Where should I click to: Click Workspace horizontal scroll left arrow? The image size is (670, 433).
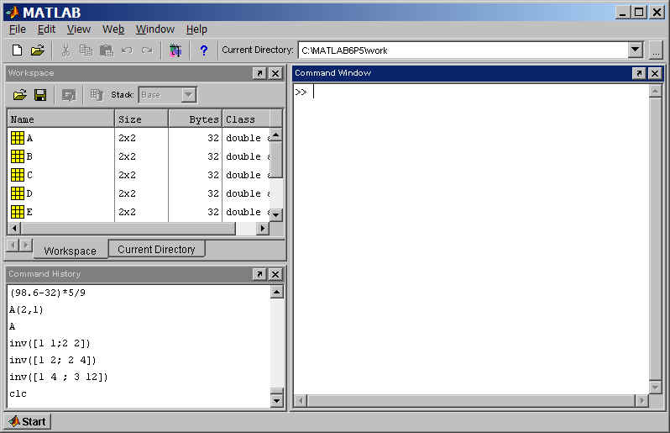14,229
